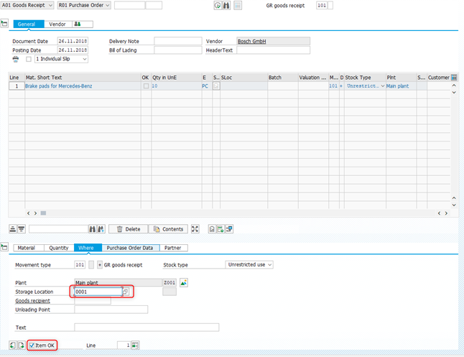Viewport: 464px width, 357px height.
Task: Tick the print checkbox next to Individual Slip
Action: click(29, 59)
